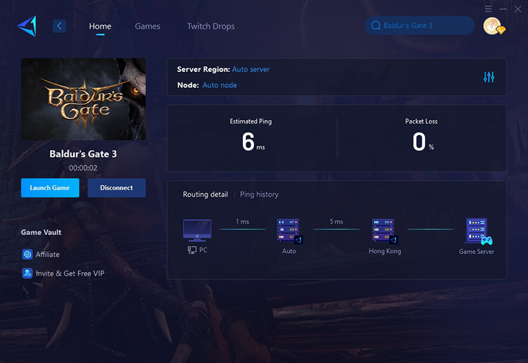This screenshot has width=528, height=363.
Task: Go back using the blue arrow button
Action: click(59, 26)
